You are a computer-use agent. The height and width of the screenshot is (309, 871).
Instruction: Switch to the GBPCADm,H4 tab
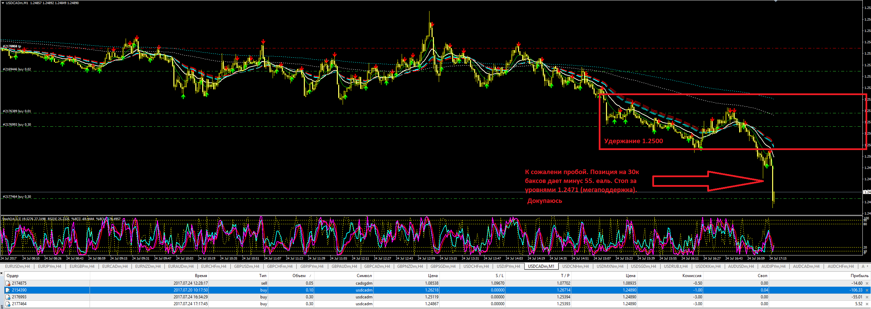coord(377,266)
